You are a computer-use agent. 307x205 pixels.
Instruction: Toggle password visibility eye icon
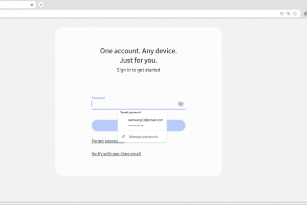[181, 104]
